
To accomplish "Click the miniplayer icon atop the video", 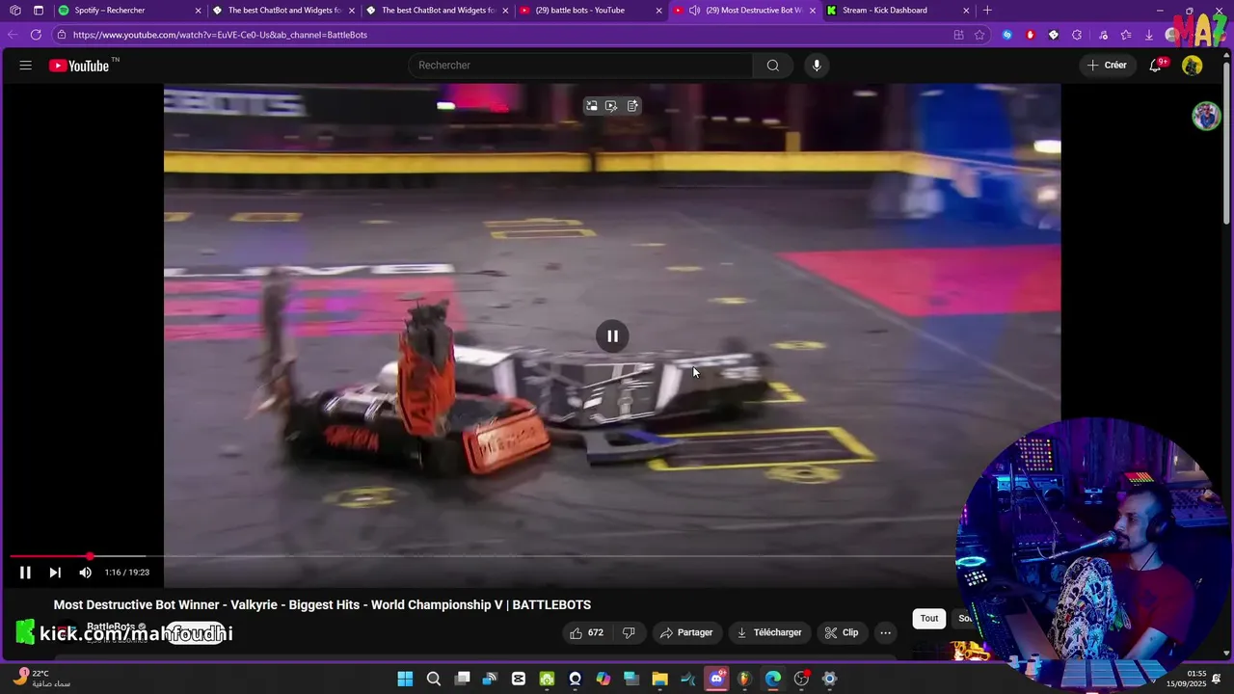I will point(592,106).
